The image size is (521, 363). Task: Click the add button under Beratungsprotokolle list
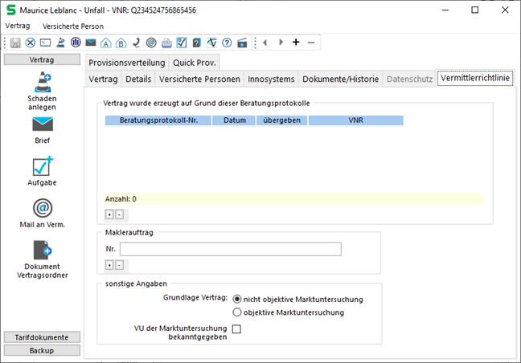tap(109, 214)
